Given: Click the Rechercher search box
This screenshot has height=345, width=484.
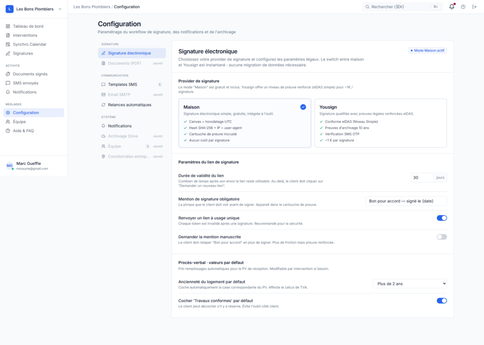Looking at the screenshot, I should pos(402,7).
